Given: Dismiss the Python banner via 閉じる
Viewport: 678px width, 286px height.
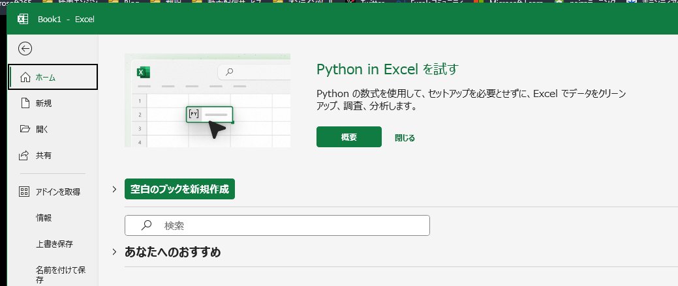Looking at the screenshot, I should 405,137.
